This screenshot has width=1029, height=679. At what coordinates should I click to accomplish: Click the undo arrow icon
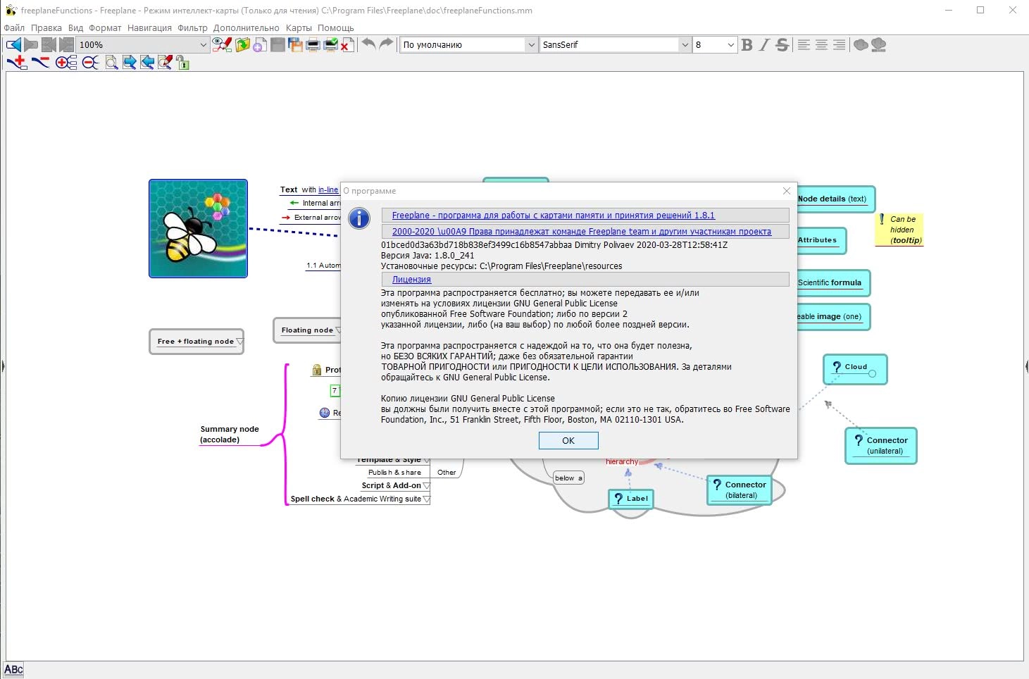[x=368, y=44]
